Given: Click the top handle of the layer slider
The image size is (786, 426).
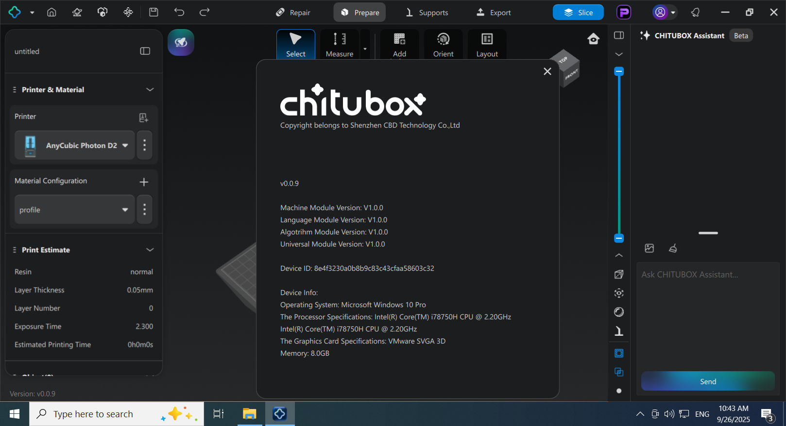Looking at the screenshot, I should click(619, 72).
